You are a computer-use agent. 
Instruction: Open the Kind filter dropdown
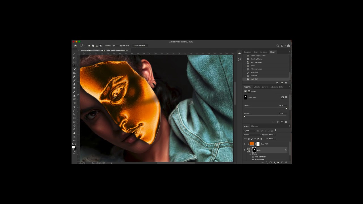(249, 131)
